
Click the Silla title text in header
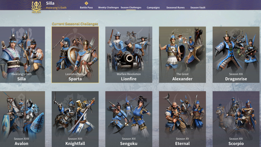pyautogui.click(x=50, y=3)
